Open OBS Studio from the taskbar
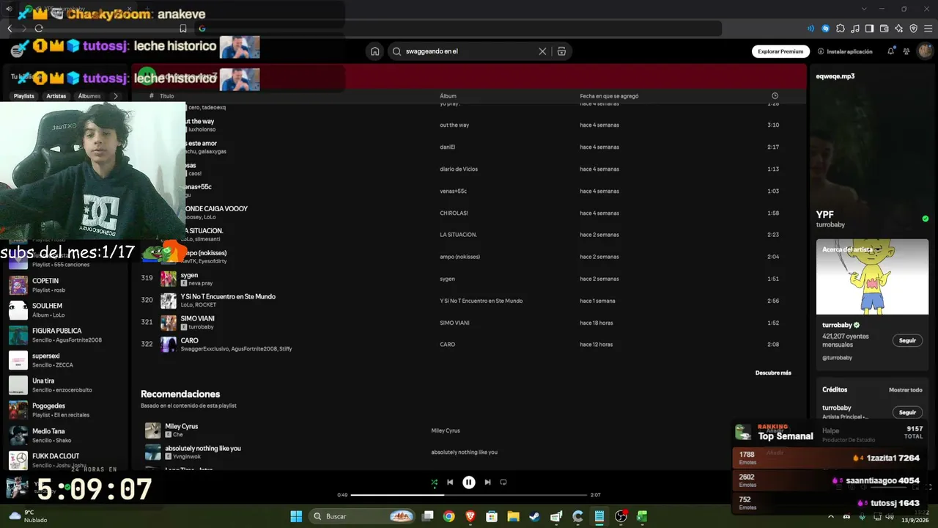This screenshot has height=528, width=938. click(x=621, y=516)
